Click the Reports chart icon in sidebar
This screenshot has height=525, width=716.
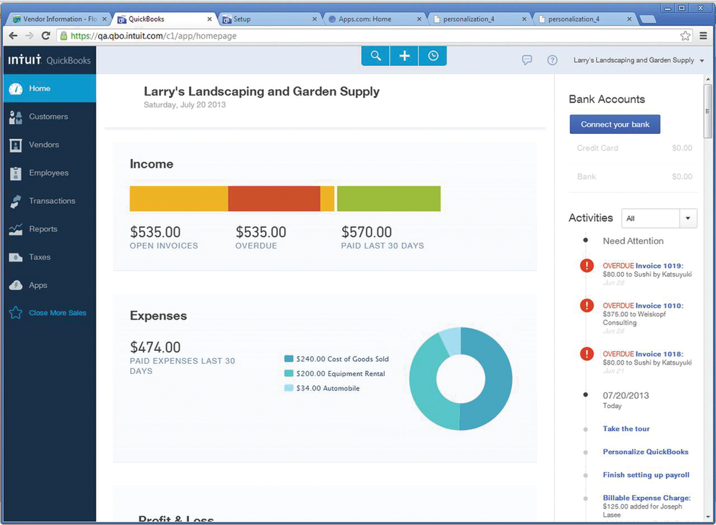pos(16,229)
